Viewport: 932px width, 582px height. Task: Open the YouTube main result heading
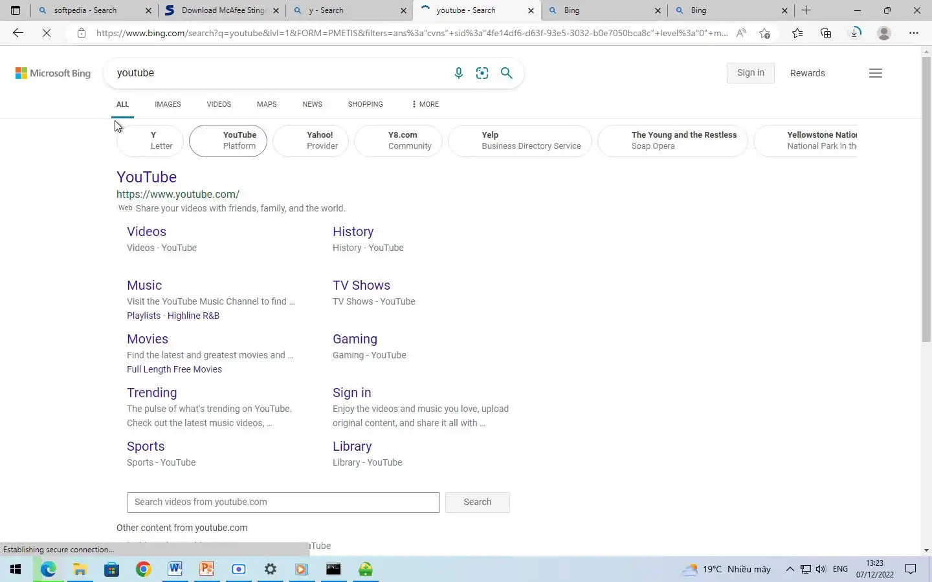(x=146, y=177)
